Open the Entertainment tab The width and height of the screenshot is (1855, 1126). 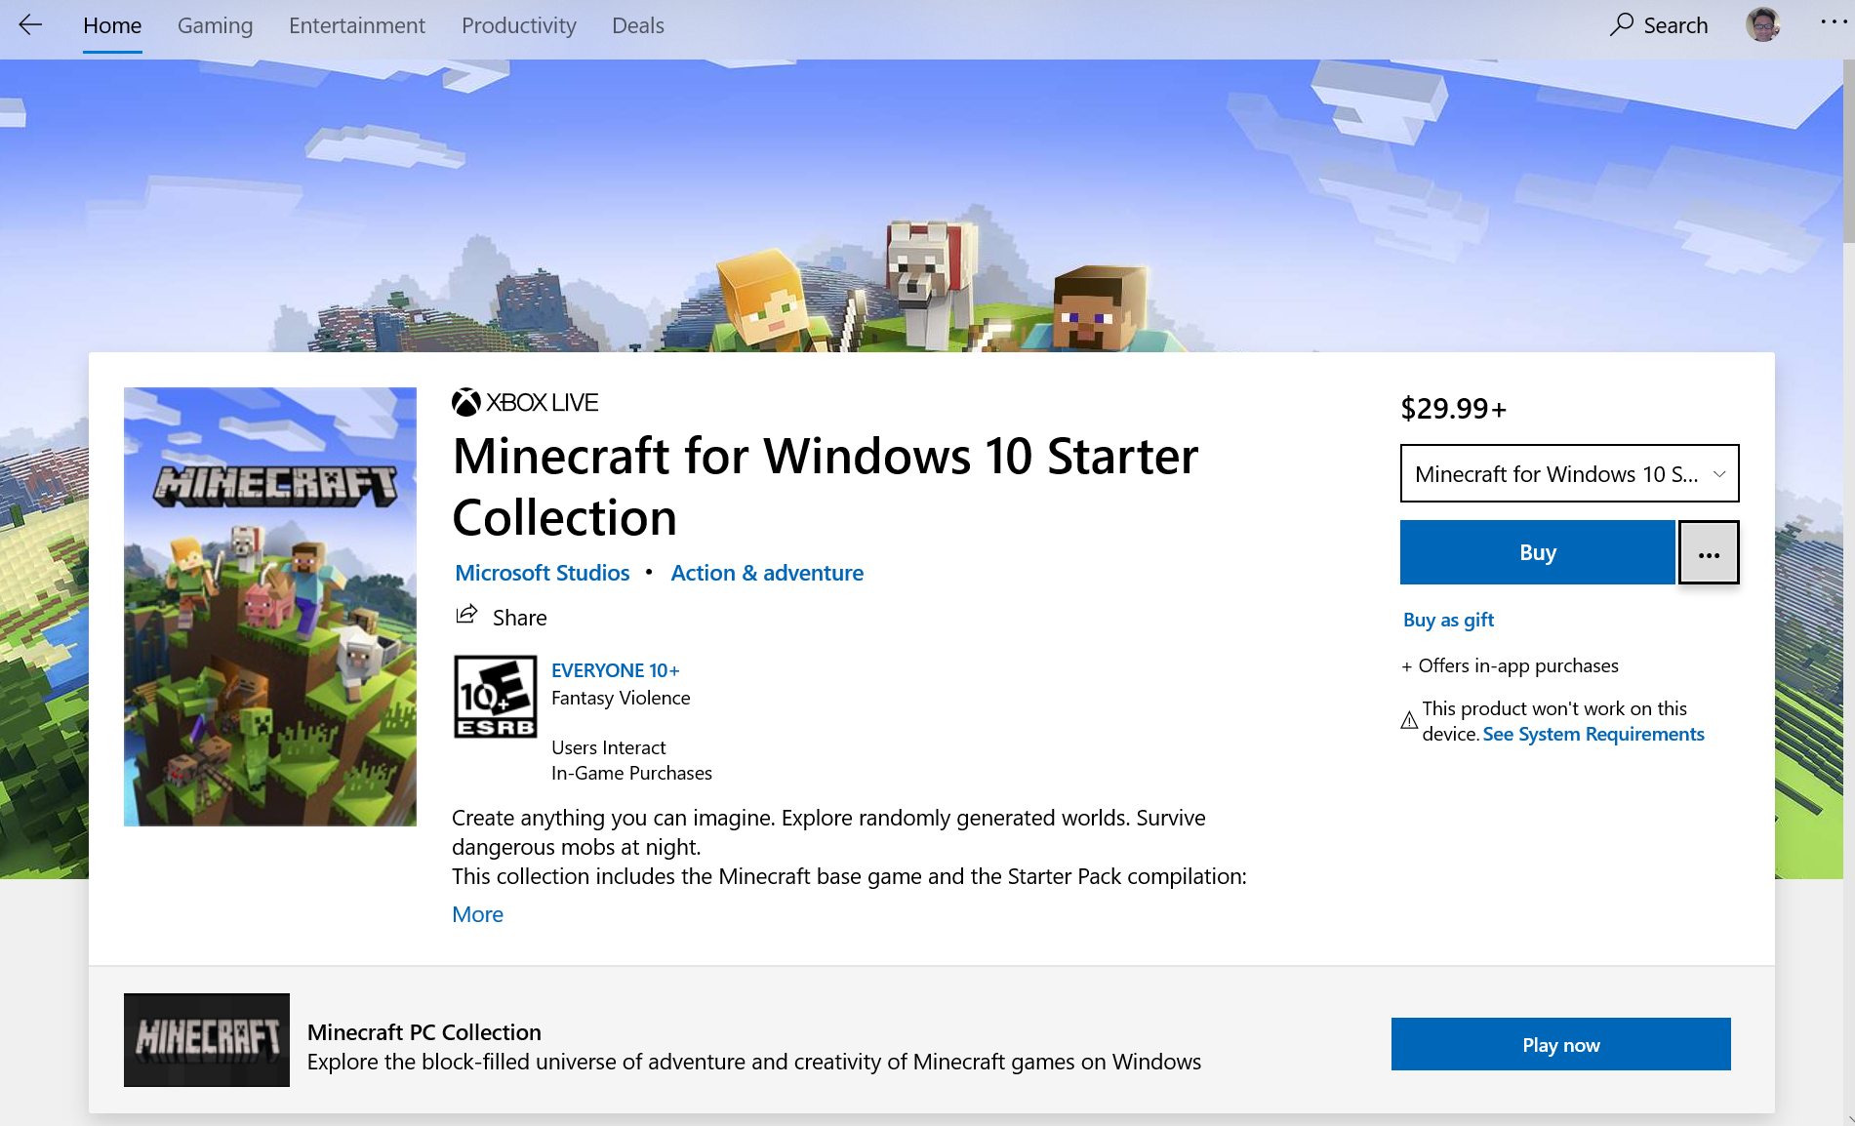[x=357, y=25]
